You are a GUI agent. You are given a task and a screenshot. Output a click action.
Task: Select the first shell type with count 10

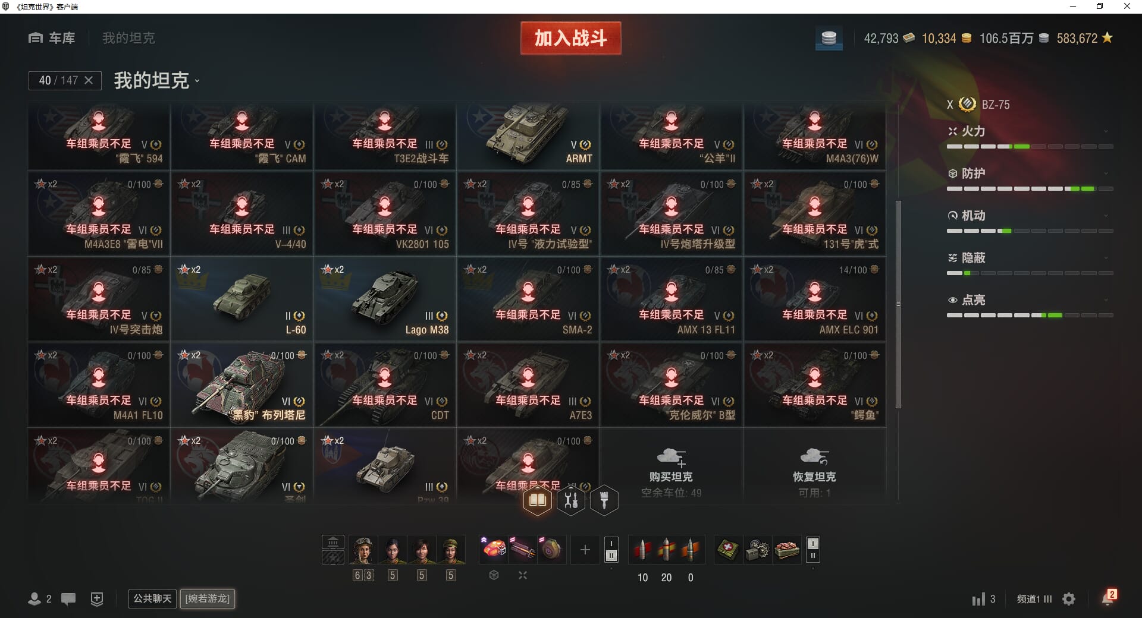pyautogui.click(x=642, y=550)
